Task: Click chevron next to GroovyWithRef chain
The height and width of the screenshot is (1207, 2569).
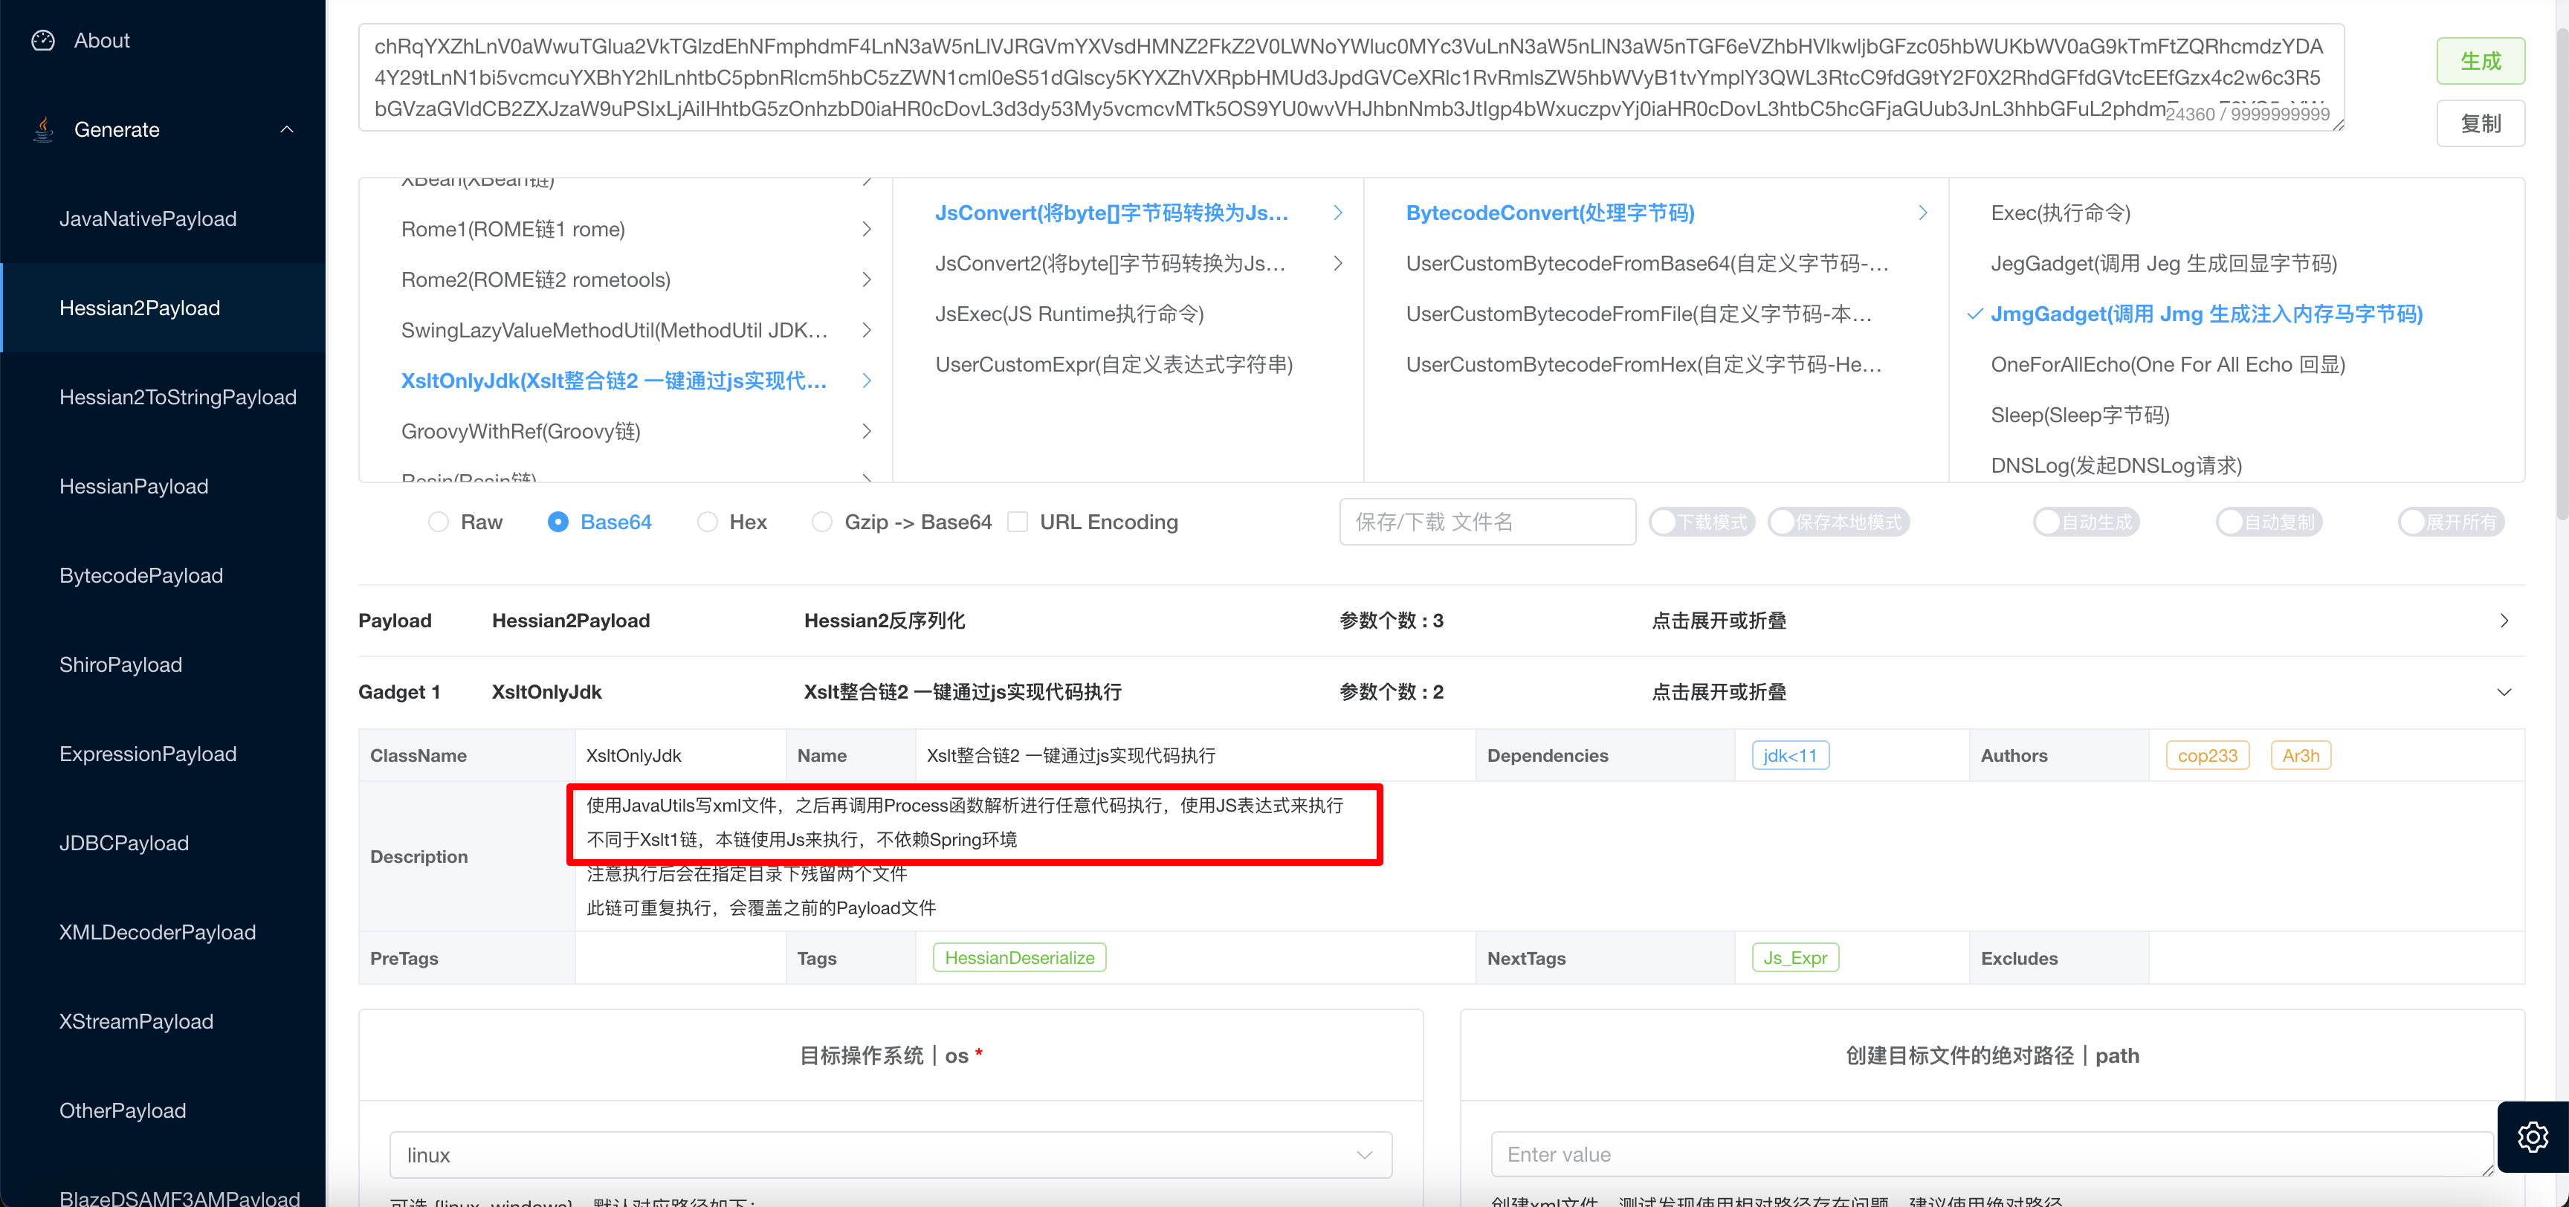Action: [866, 431]
